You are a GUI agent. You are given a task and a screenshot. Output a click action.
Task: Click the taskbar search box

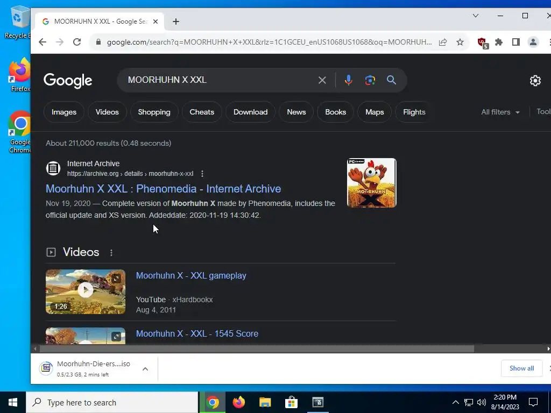(112, 402)
